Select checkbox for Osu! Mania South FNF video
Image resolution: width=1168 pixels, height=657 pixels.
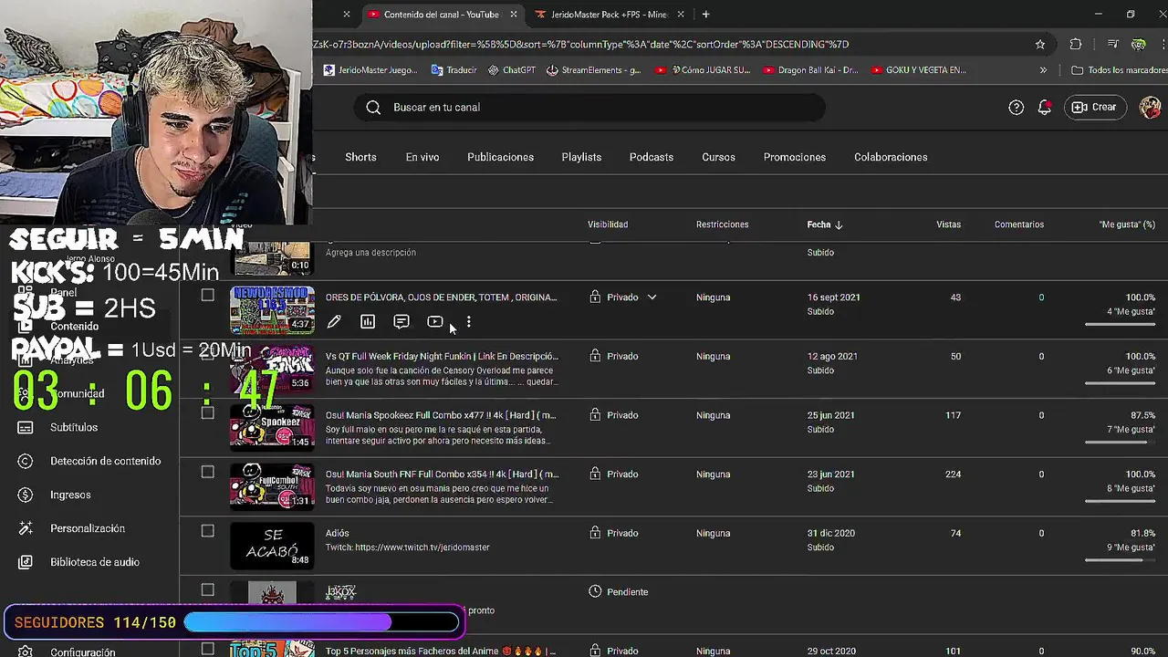click(x=208, y=472)
